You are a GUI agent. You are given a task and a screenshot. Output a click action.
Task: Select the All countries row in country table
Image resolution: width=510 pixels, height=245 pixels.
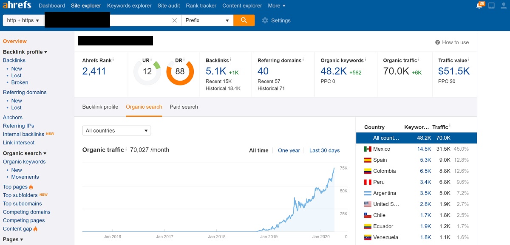click(416, 138)
